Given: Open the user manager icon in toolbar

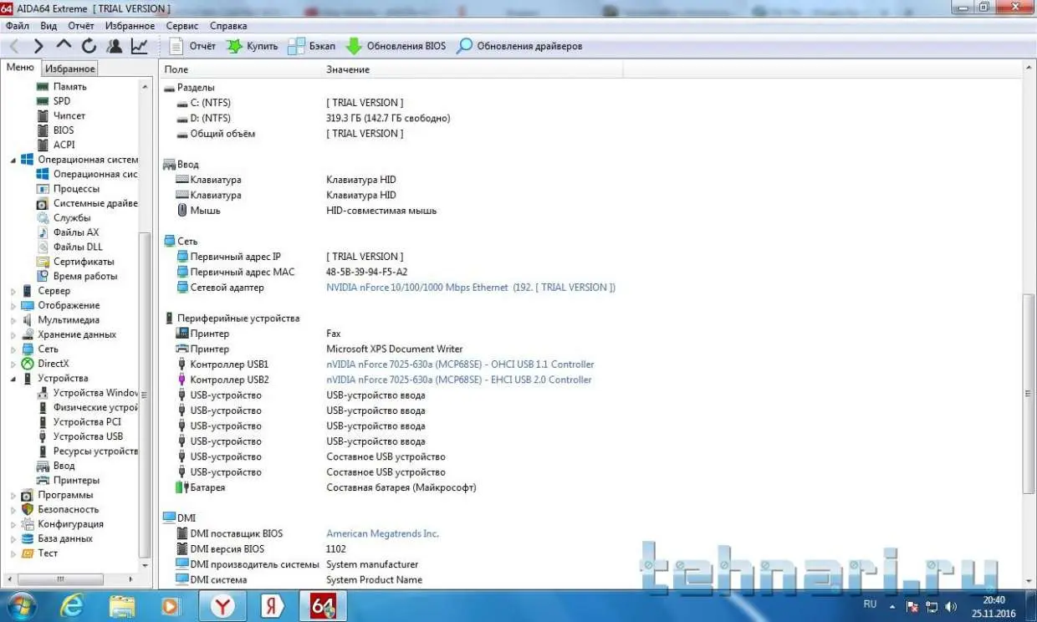Looking at the screenshot, I should click(x=115, y=46).
